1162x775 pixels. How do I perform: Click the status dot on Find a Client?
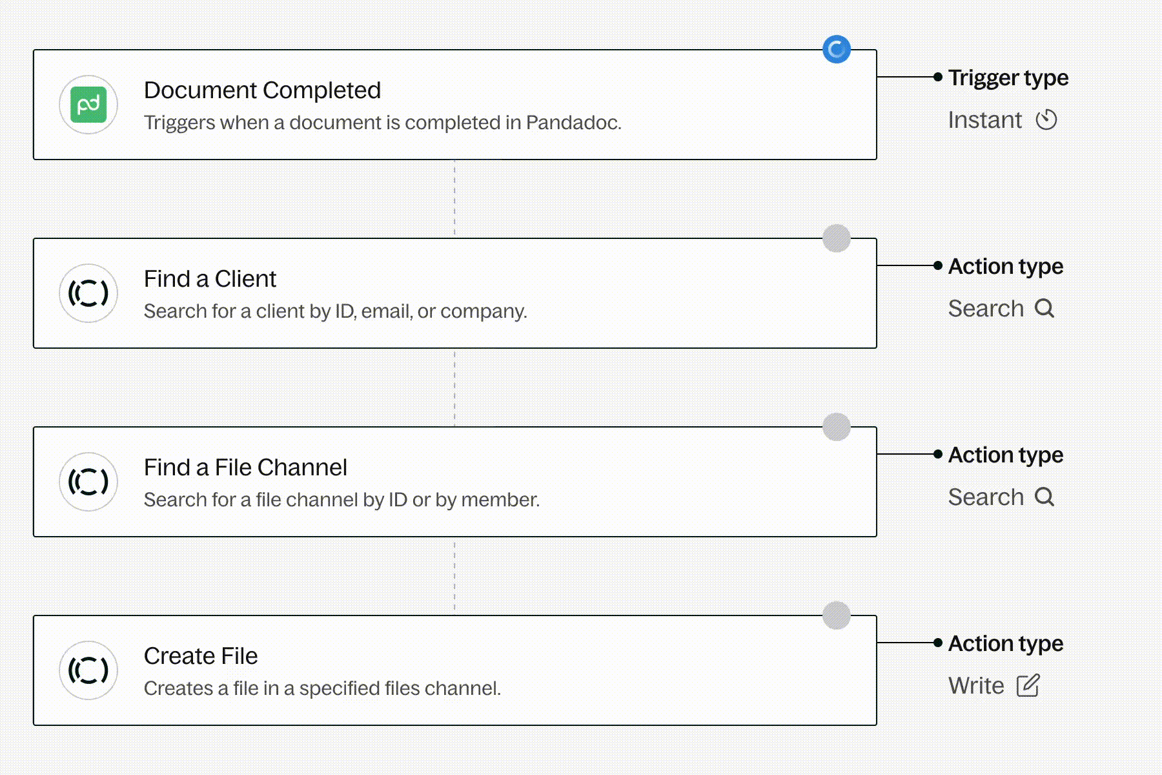click(x=837, y=238)
